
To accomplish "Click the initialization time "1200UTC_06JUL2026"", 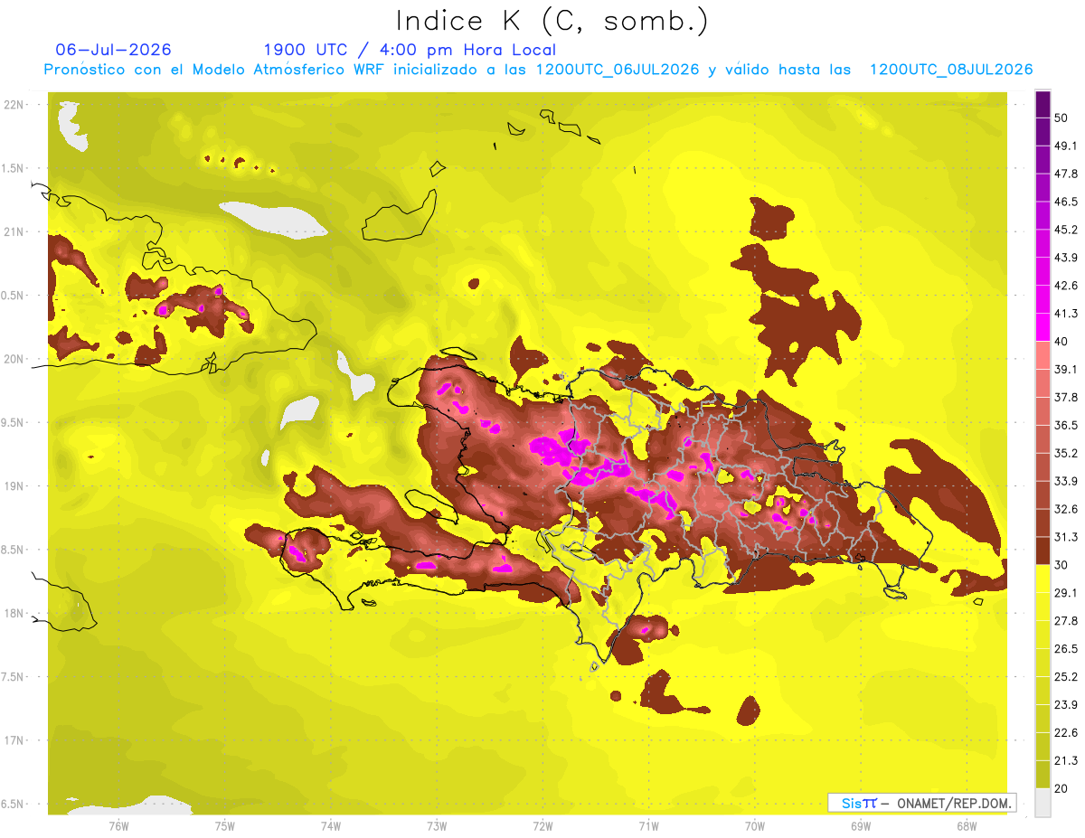I will [x=618, y=70].
